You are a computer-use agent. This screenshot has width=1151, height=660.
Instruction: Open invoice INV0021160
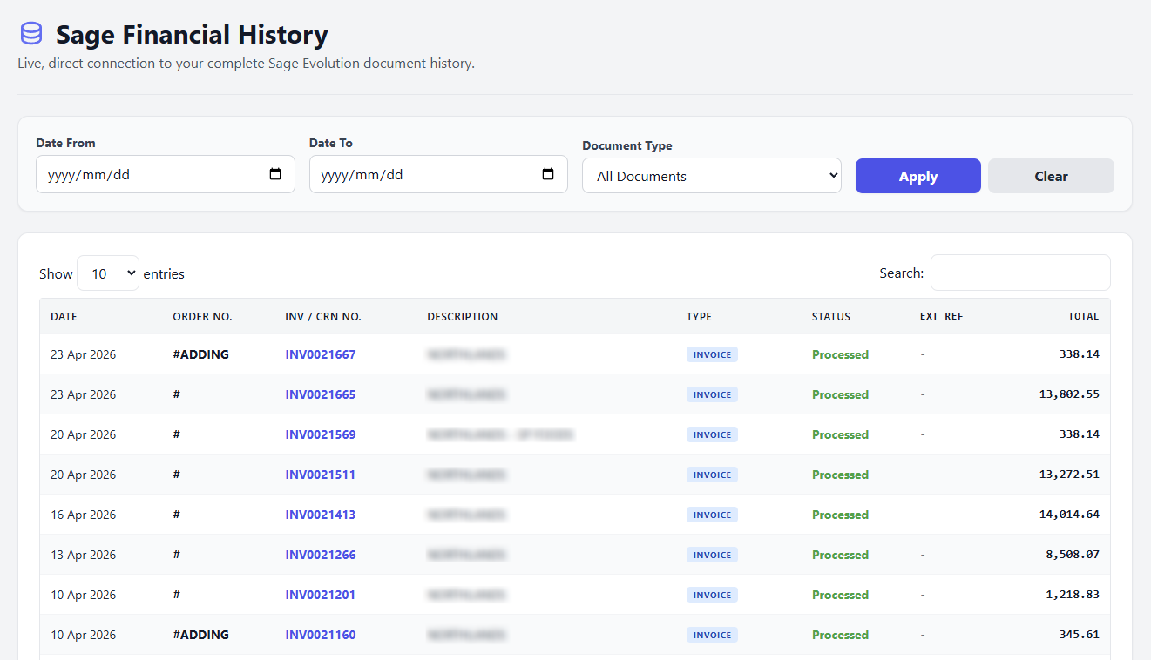(321, 635)
